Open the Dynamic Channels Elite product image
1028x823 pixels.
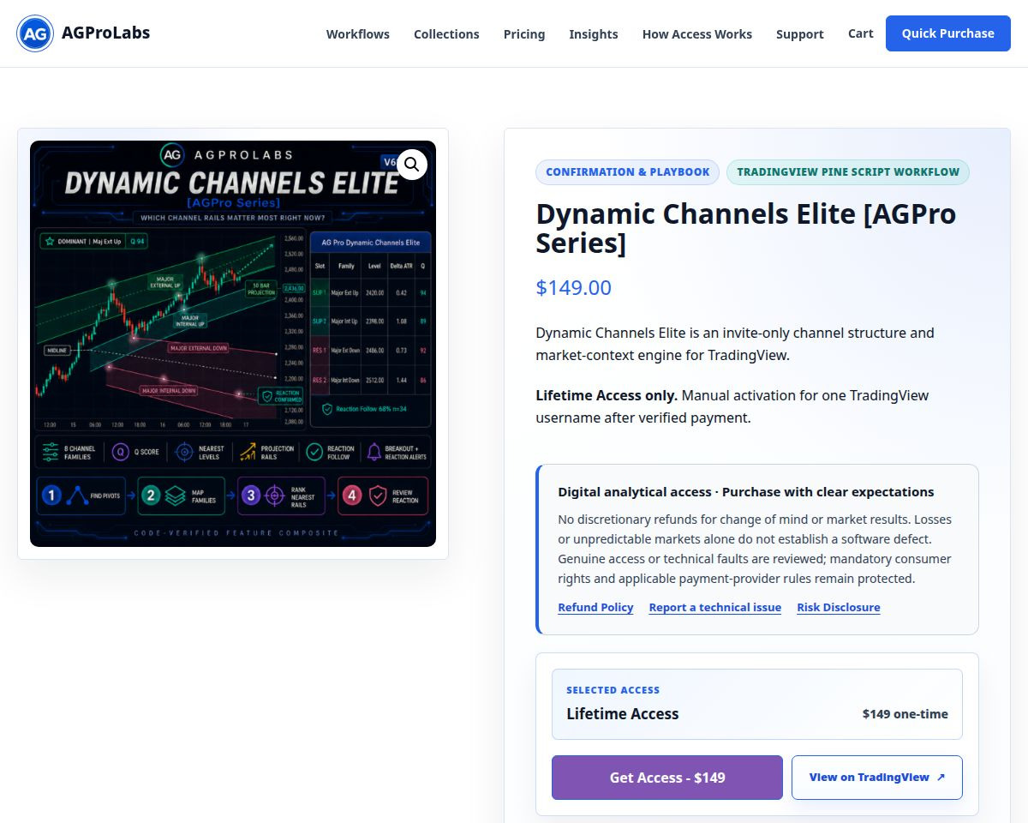233,344
